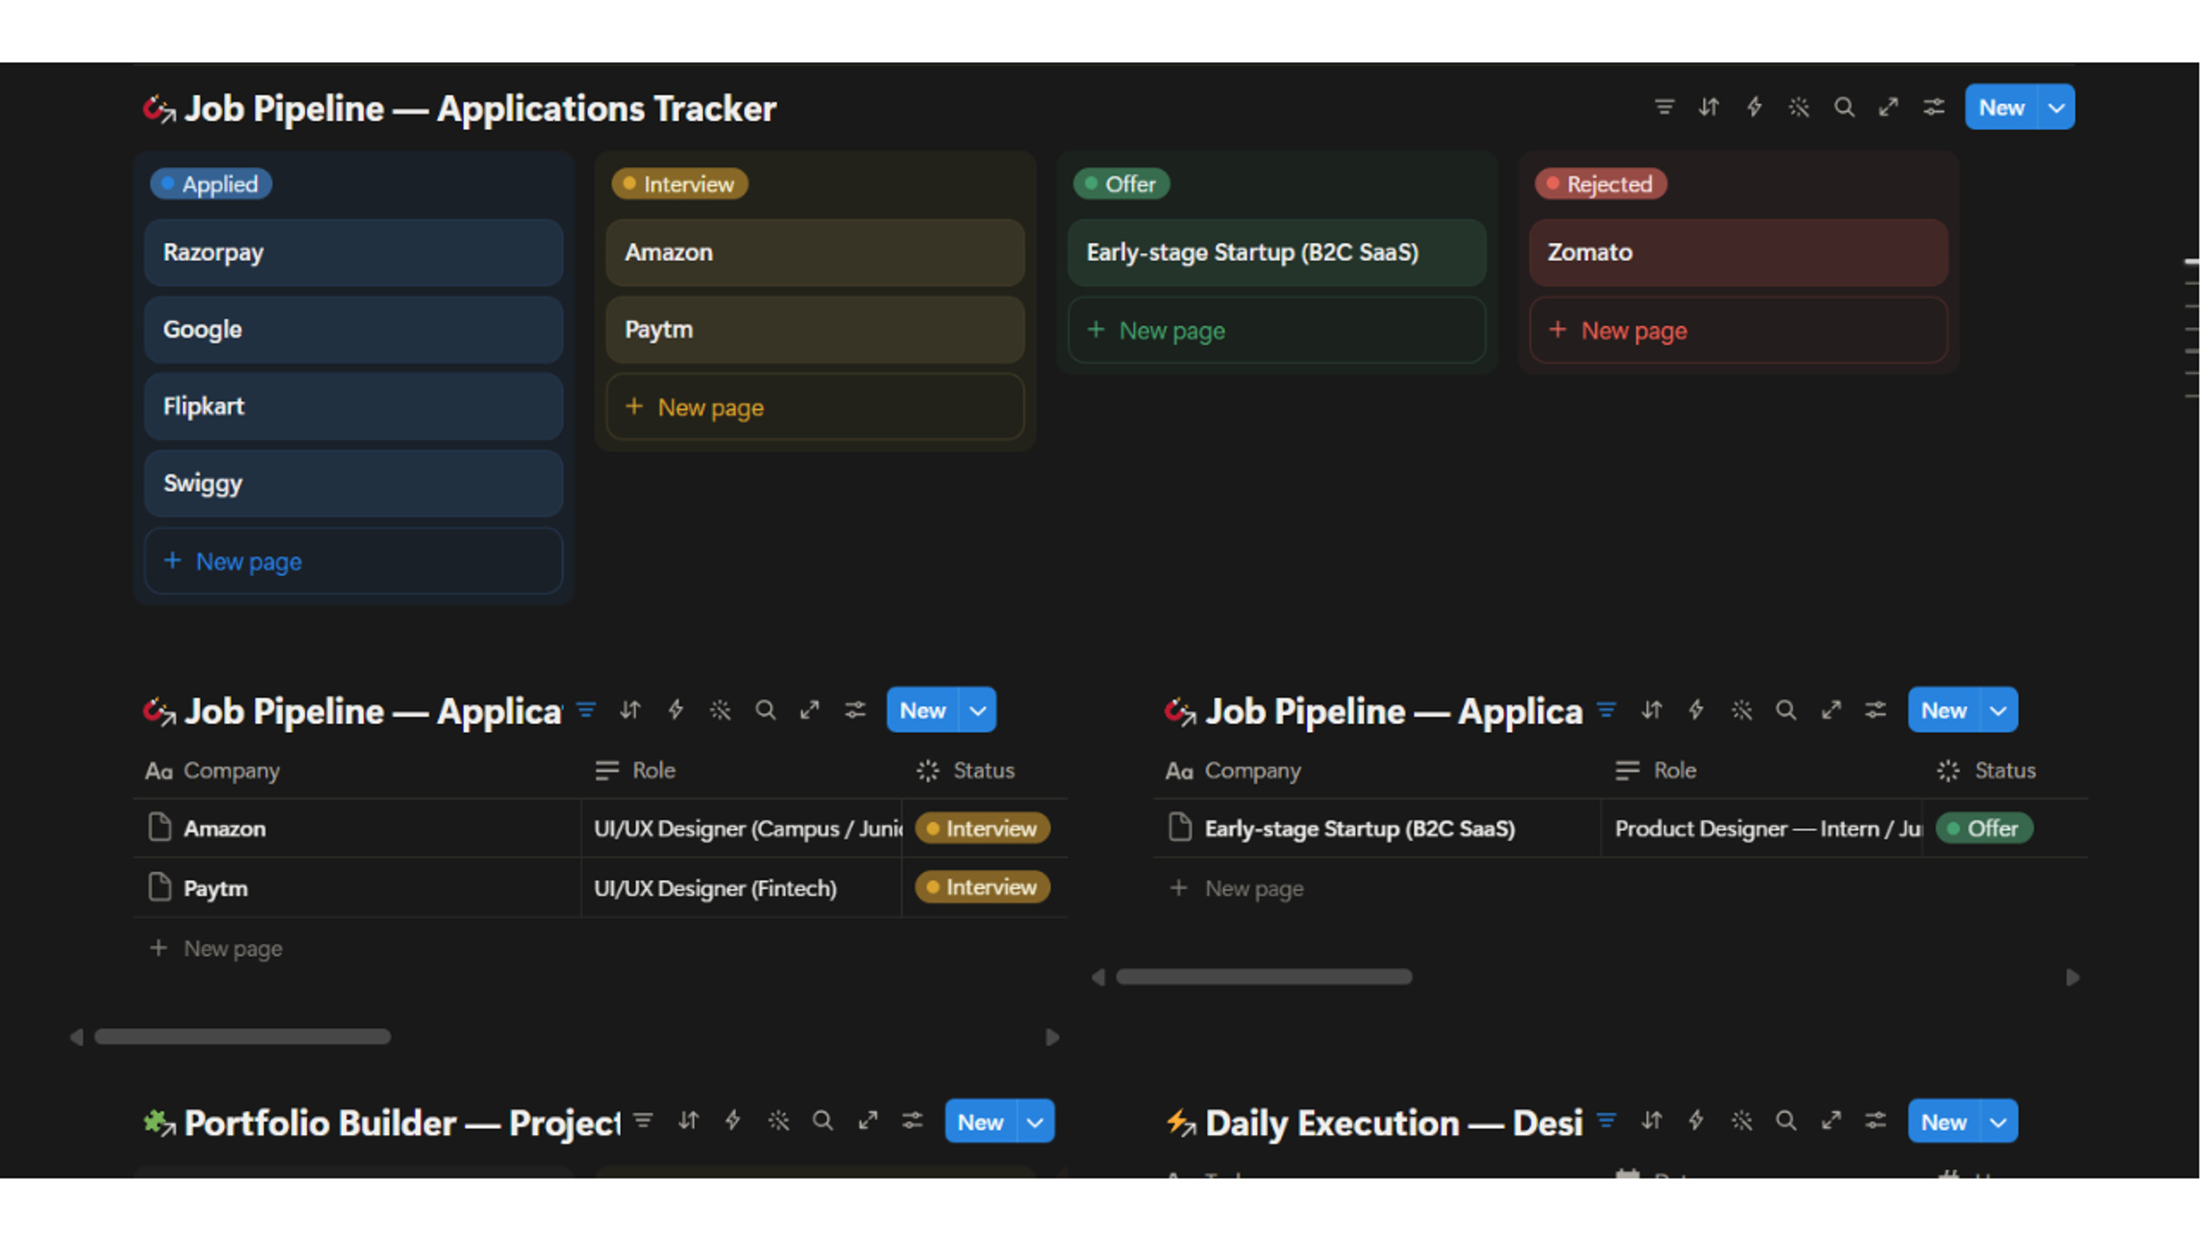This screenshot has height=1240, width=2204.
Task: Open the Job Pipeline — Applications Tracker title link
Action: 480,108
